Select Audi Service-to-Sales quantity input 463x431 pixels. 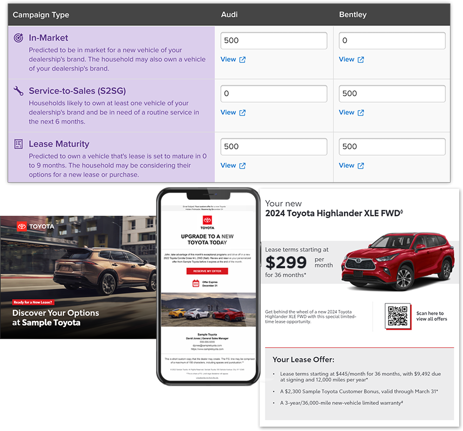[274, 94]
